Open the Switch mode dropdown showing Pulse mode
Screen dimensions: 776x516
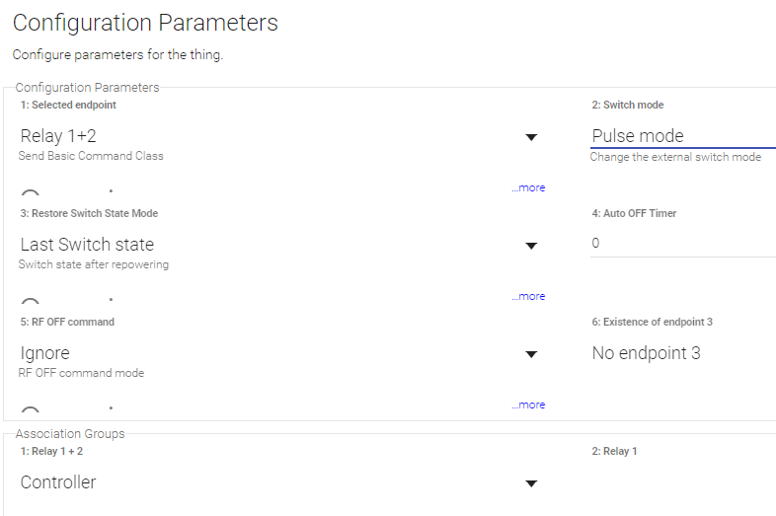tap(681, 136)
